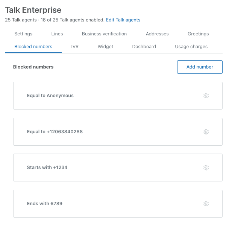Select the Equal to +12063840288 text

[x=55, y=132]
